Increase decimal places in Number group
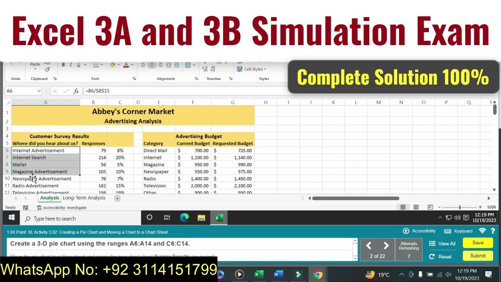The image size is (501, 282). [204, 69]
